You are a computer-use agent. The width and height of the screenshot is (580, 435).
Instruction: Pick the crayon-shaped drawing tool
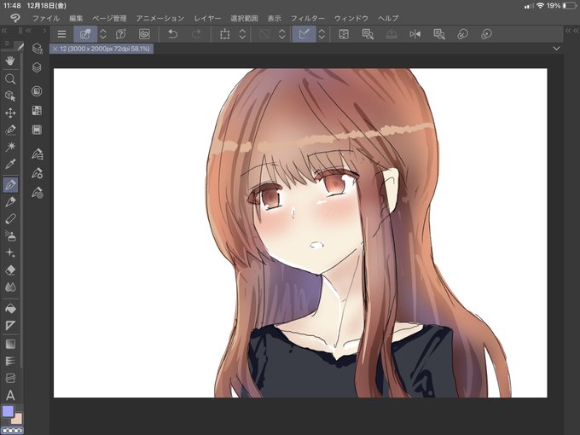pyautogui.click(x=10, y=218)
